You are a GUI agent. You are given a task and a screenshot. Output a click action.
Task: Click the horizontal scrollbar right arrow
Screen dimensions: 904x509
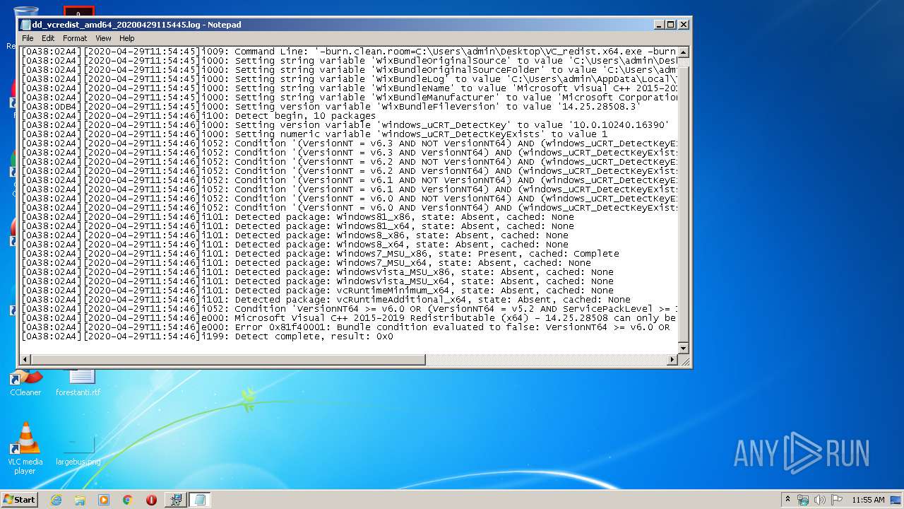(x=672, y=360)
